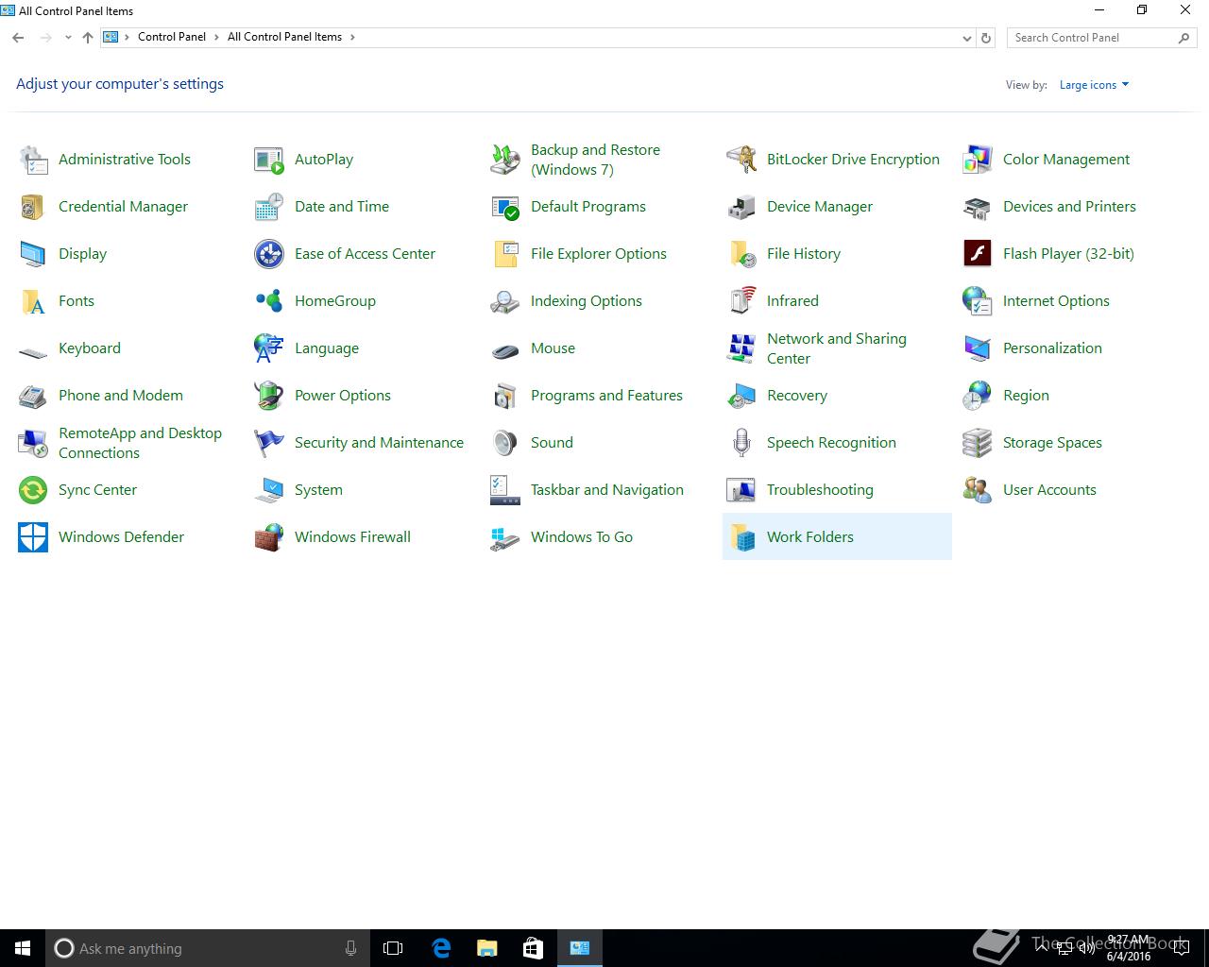Click the Speech Recognition microphone icon
The height and width of the screenshot is (967, 1209).
[741, 443]
